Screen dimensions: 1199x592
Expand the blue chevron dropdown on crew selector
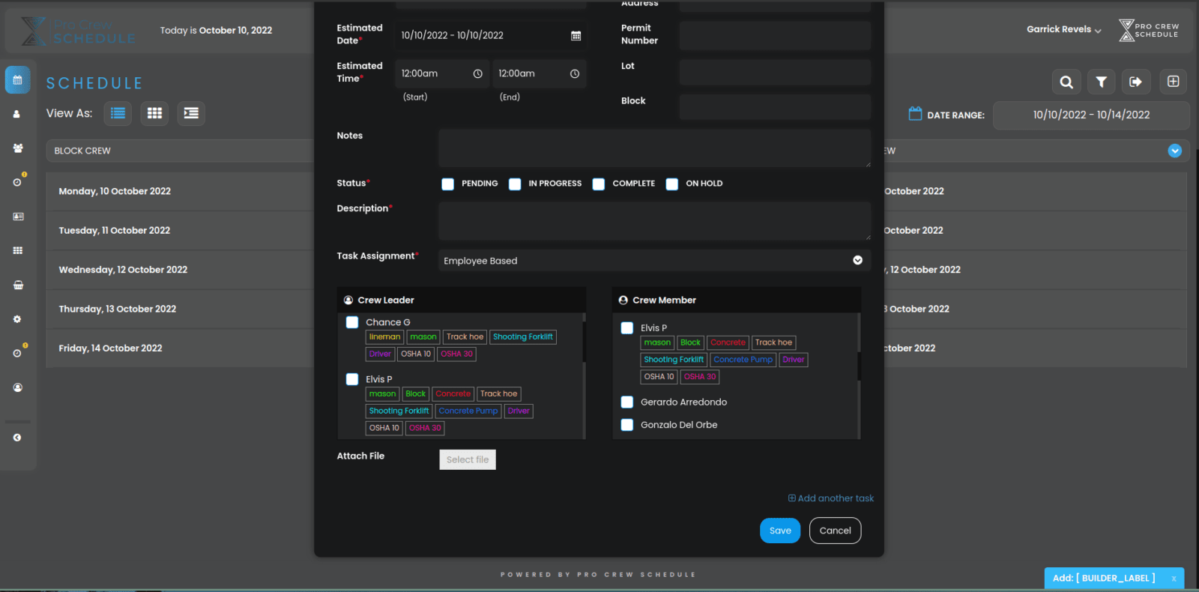click(x=1175, y=151)
